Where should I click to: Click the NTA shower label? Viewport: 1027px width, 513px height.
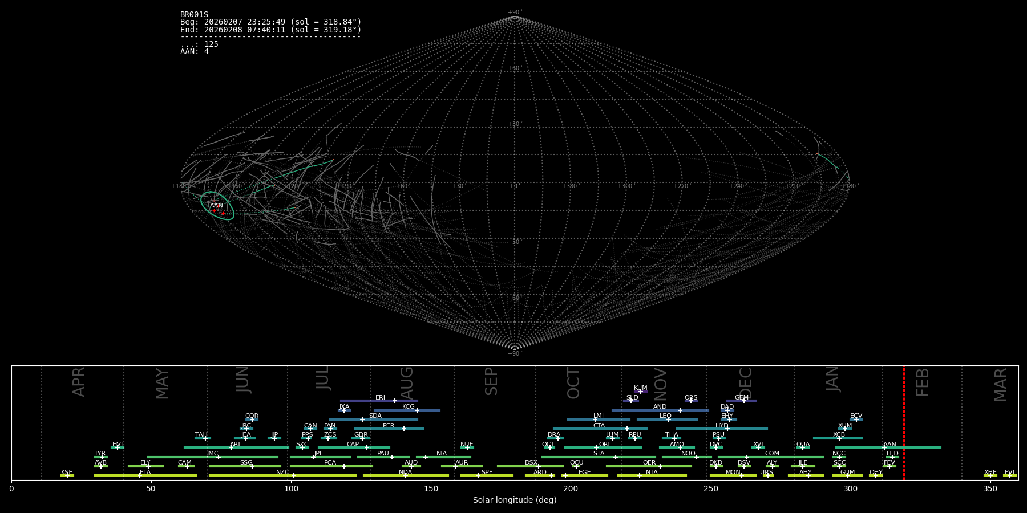(x=652, y=473)
